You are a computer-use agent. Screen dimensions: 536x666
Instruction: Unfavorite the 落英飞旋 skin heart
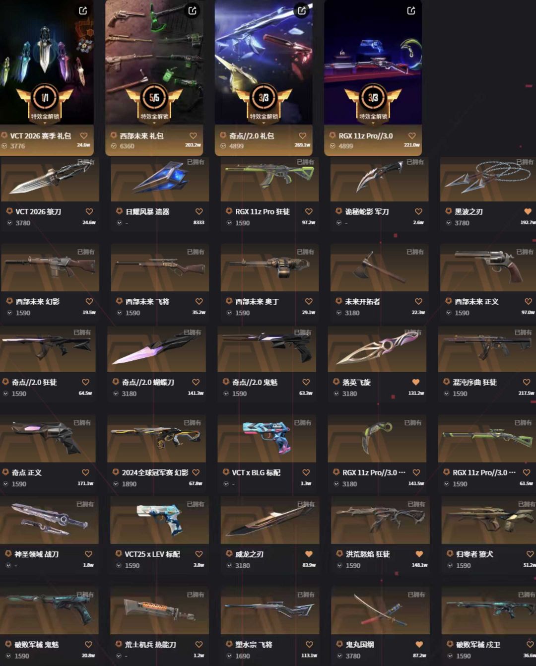coord(416,382)
